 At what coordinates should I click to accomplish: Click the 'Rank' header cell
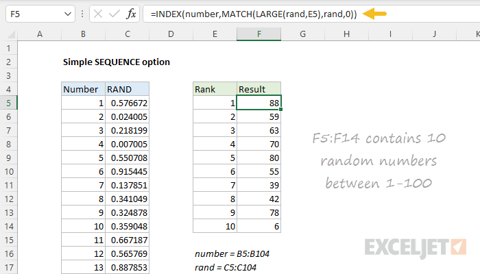tap(215, 89)
